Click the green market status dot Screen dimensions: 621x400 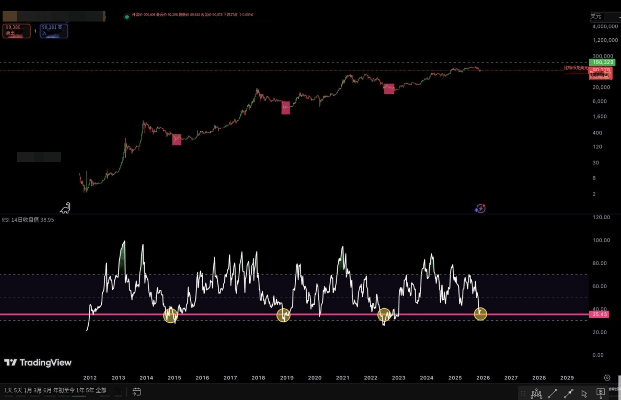[127, 17]
